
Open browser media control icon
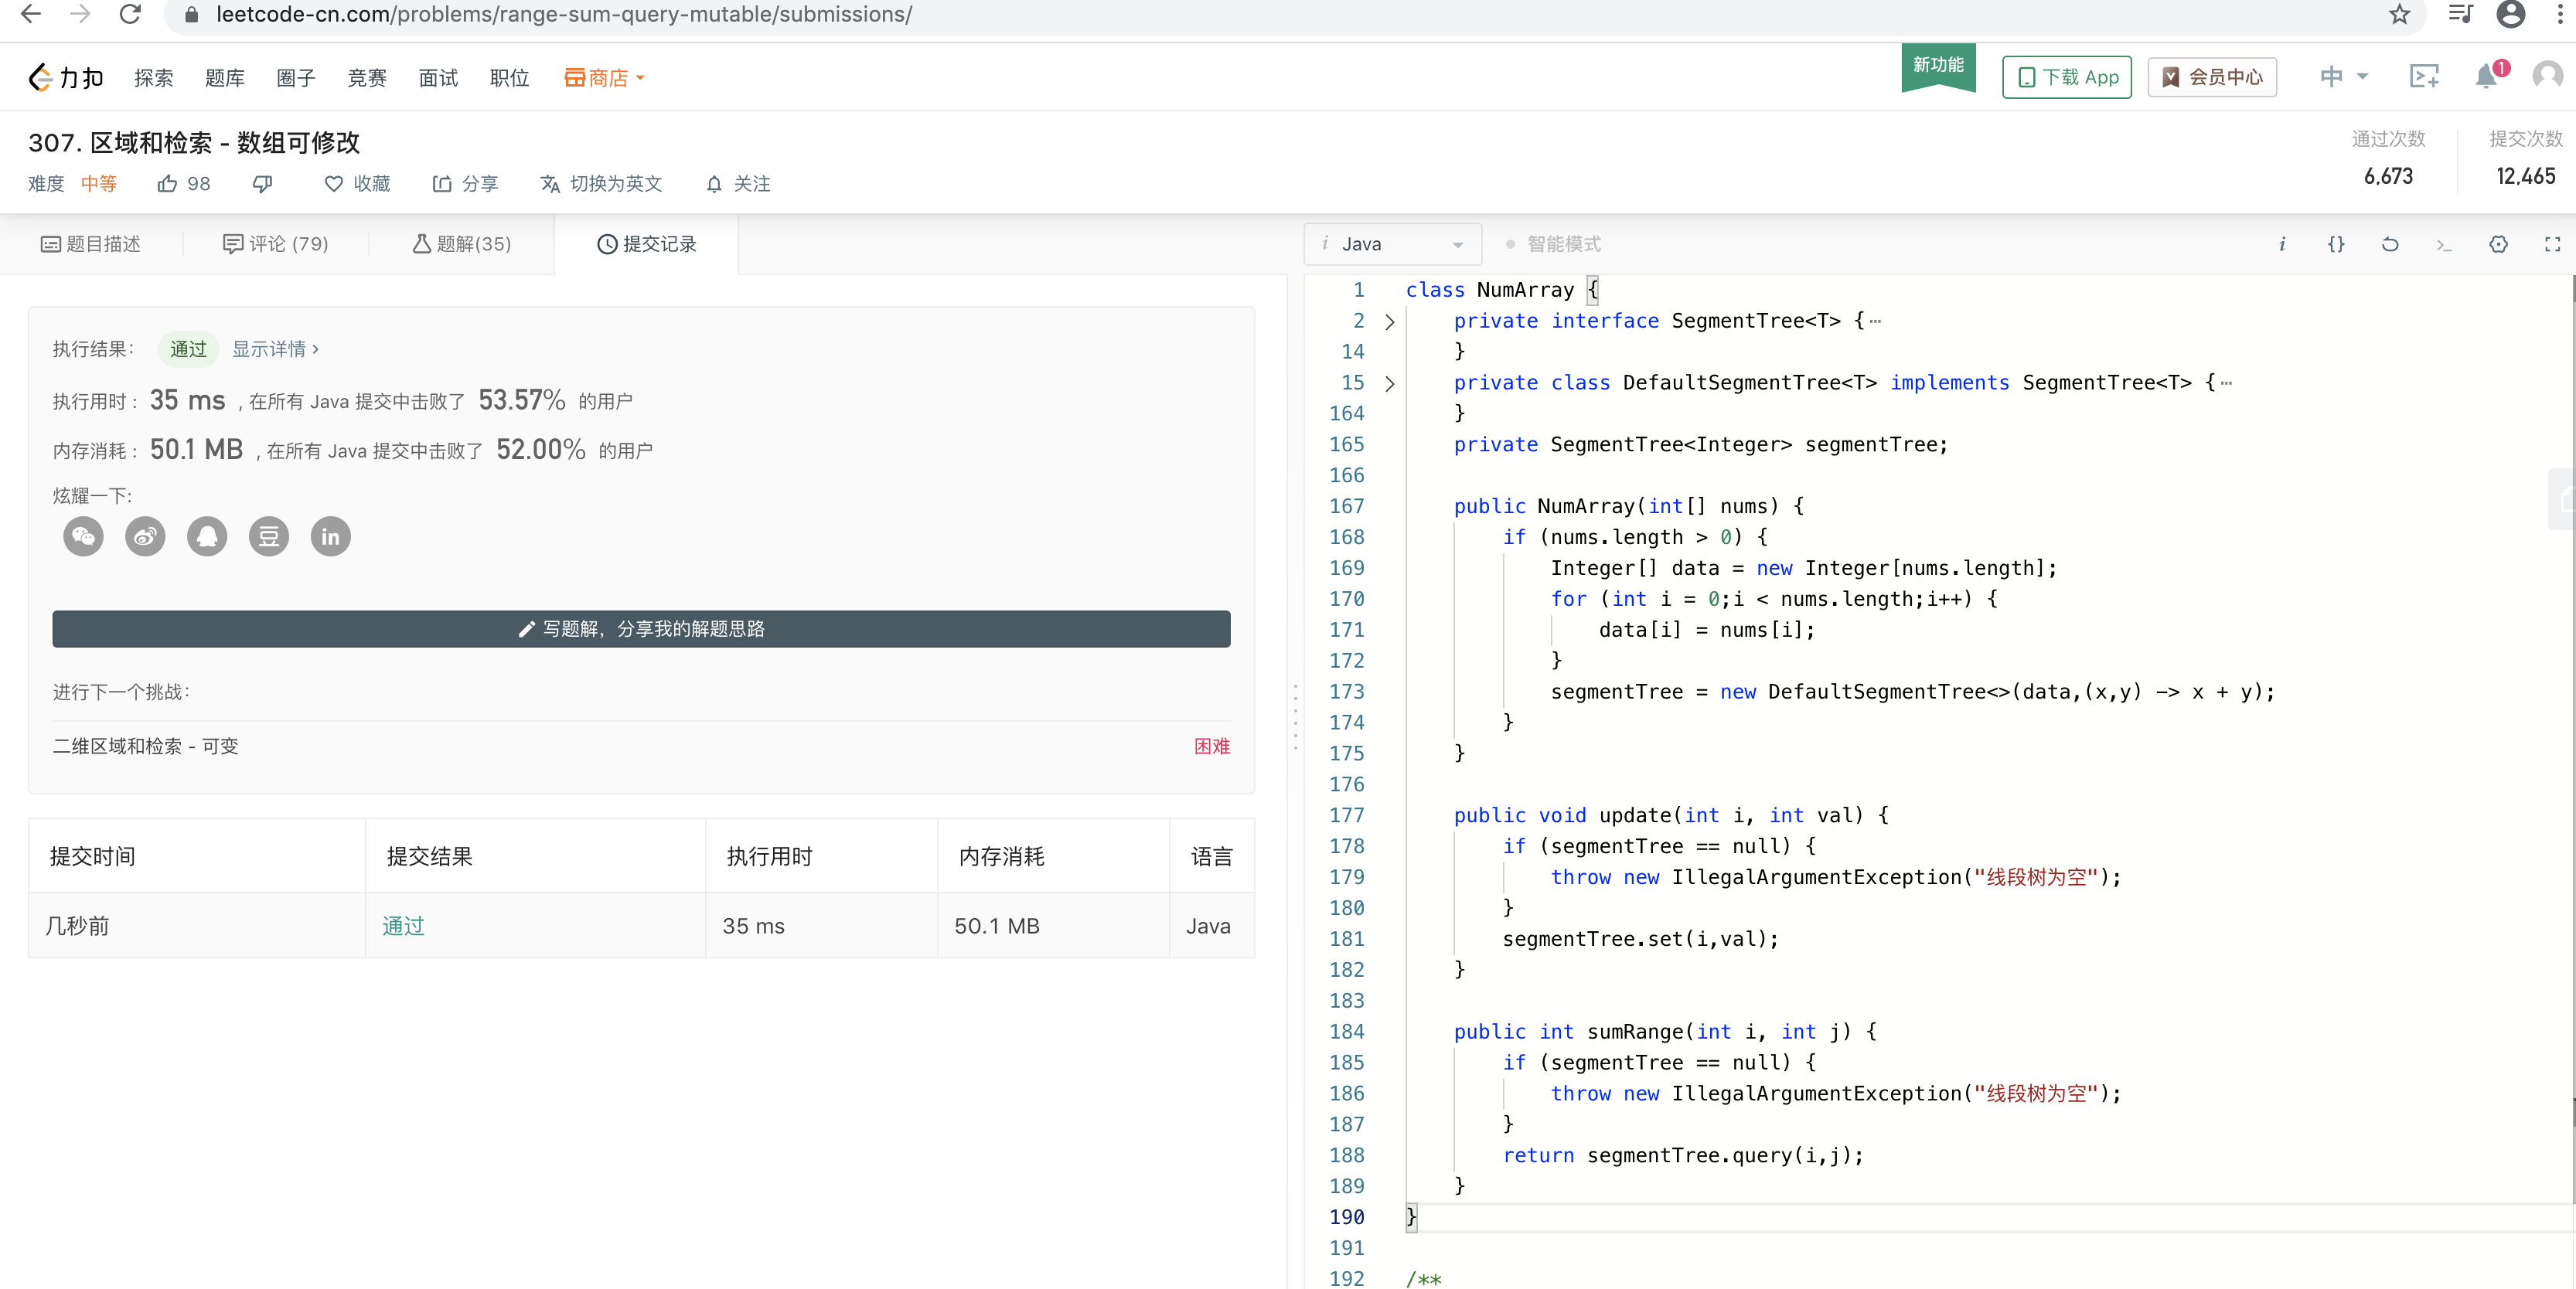[x=2459, y=14]
